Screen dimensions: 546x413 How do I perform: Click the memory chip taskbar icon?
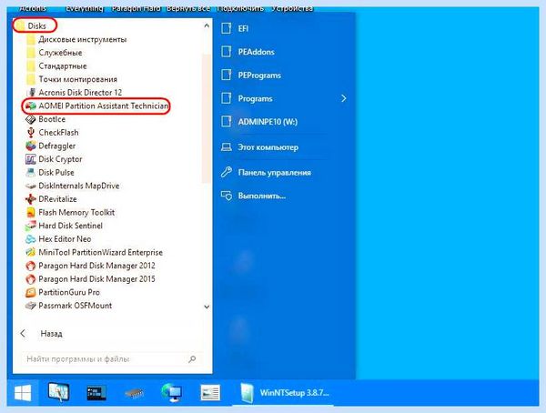click(135, 394)
